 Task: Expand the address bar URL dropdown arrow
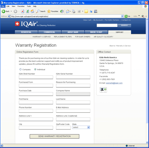pos(122,16)
